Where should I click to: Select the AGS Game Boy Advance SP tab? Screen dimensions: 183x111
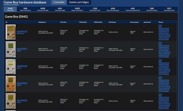coord(133,9)
